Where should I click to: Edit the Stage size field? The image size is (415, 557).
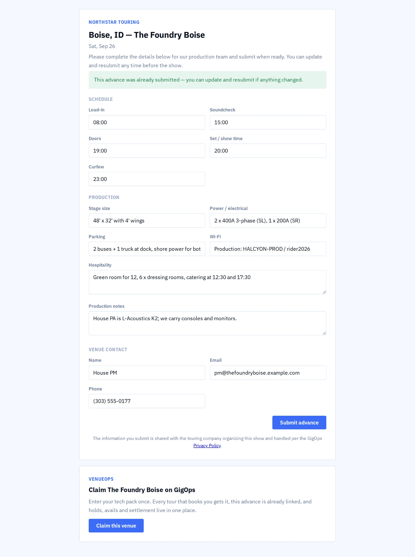pyautogui.click(x=147, y=220)
